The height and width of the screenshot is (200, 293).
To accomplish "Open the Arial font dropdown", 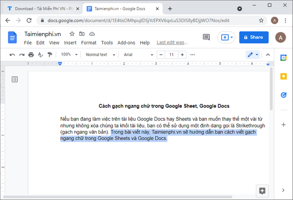I will [x=138, y=55].
